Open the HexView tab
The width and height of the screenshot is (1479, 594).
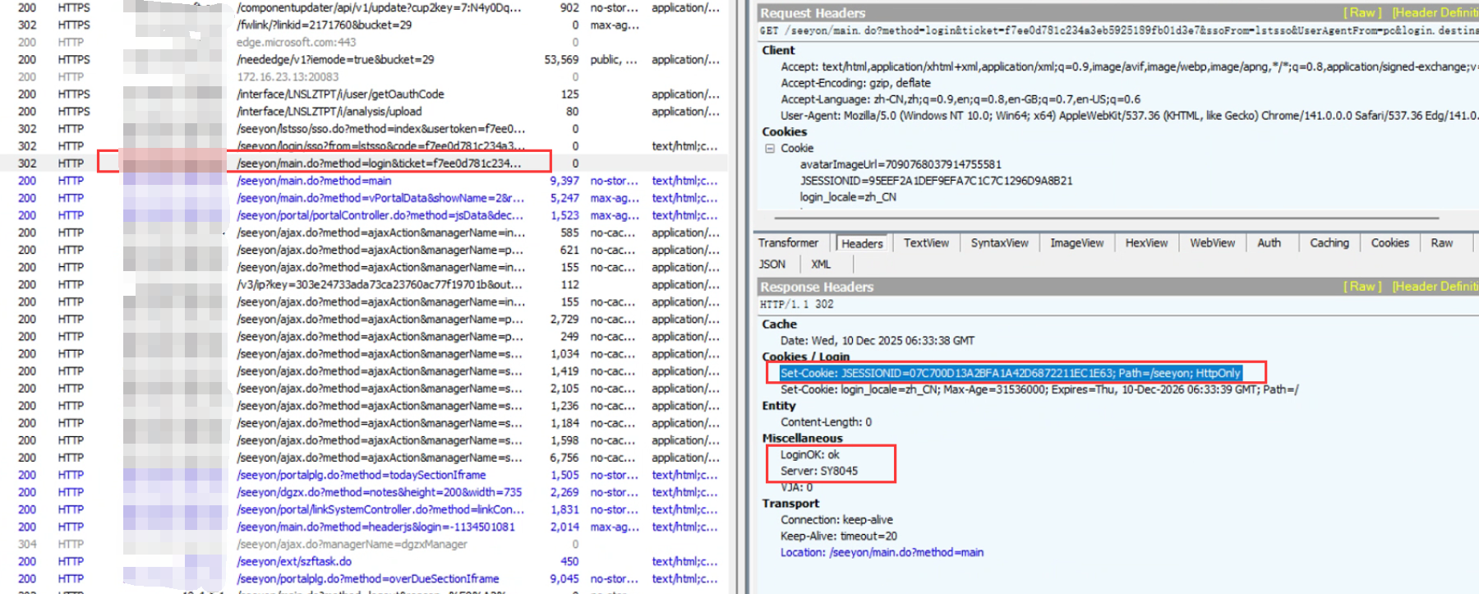coord(1146,243)
